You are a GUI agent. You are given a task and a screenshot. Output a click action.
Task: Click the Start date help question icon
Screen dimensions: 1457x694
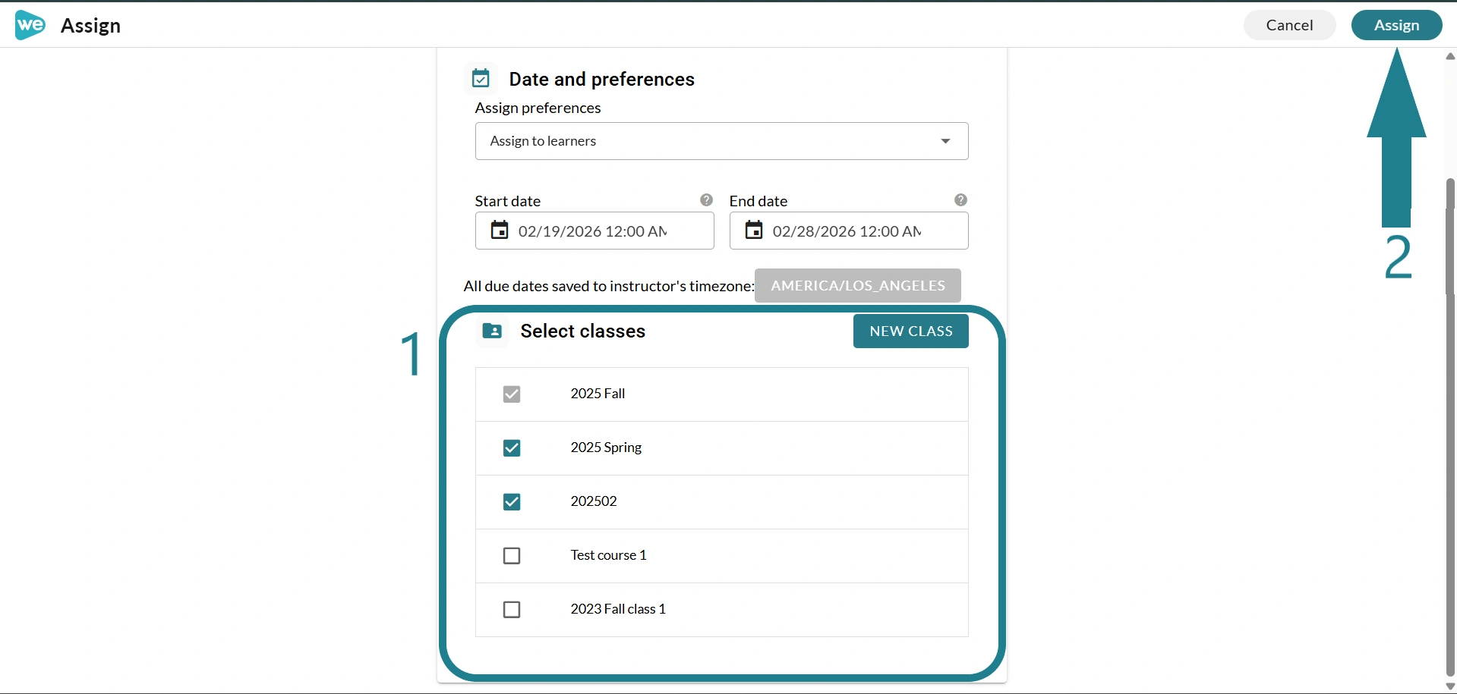706,200
